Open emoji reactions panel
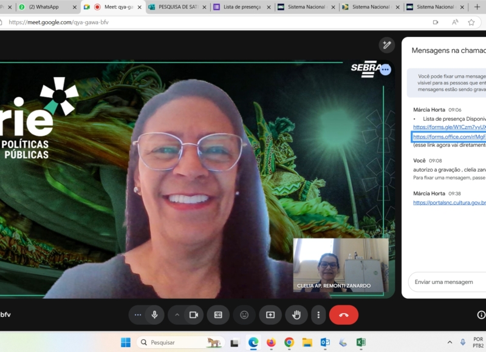The height and width of the screenshot is (352, 486). coord(244,315)
